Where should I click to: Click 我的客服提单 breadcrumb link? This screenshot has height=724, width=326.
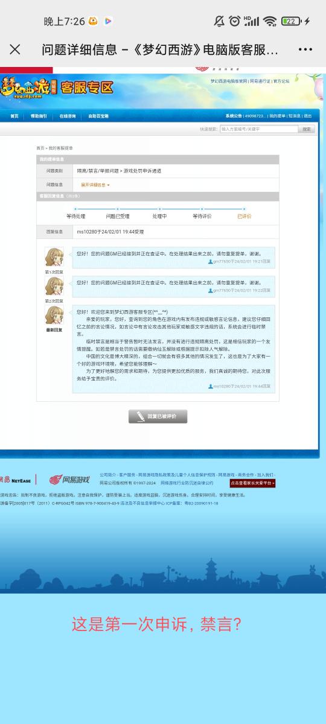click(x=60, y=148)
